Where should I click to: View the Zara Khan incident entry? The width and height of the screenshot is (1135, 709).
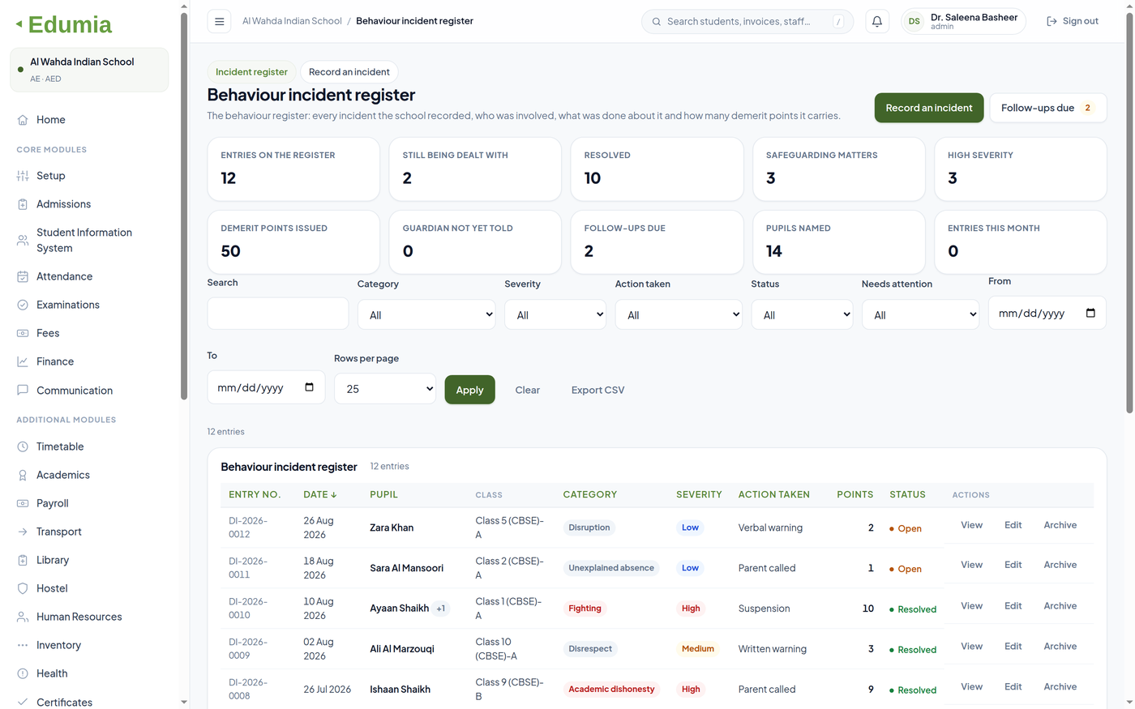pyautogui.click(x=971, y=525)
